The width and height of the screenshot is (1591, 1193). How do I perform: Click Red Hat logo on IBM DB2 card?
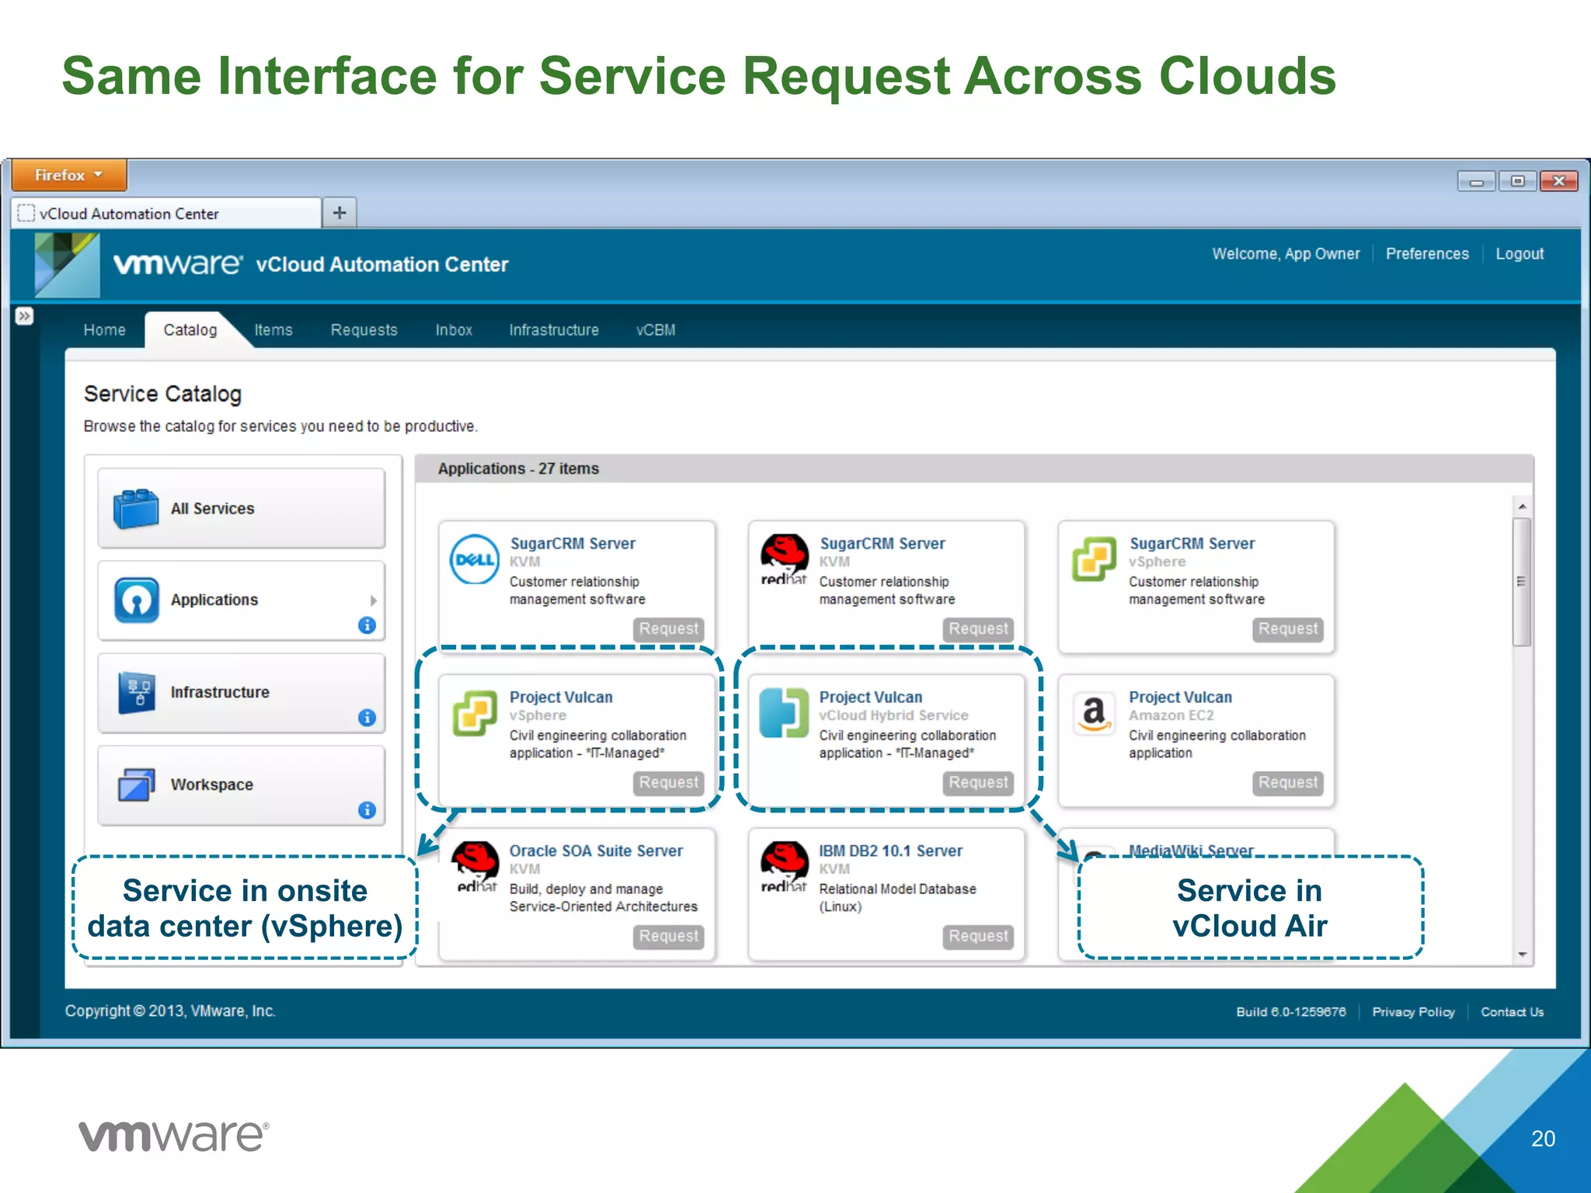784,867
